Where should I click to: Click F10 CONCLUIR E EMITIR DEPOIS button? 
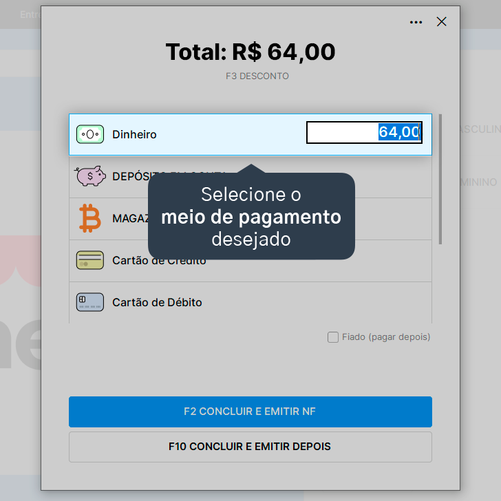coord(250,447)
